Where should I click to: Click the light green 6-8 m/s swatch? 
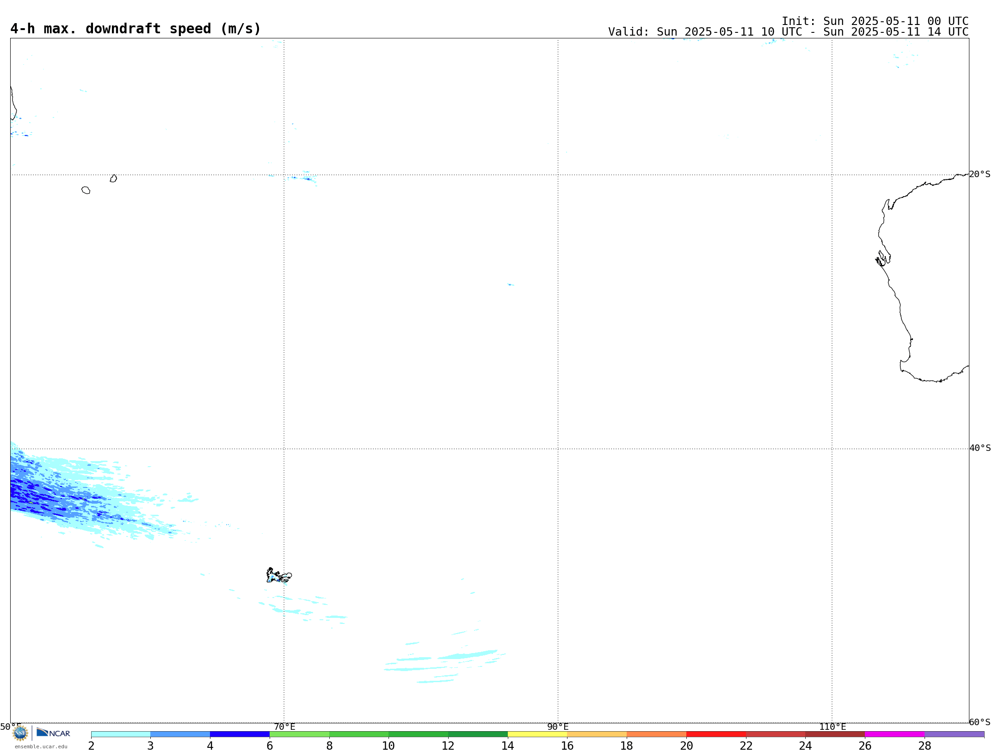coord(299,734)
